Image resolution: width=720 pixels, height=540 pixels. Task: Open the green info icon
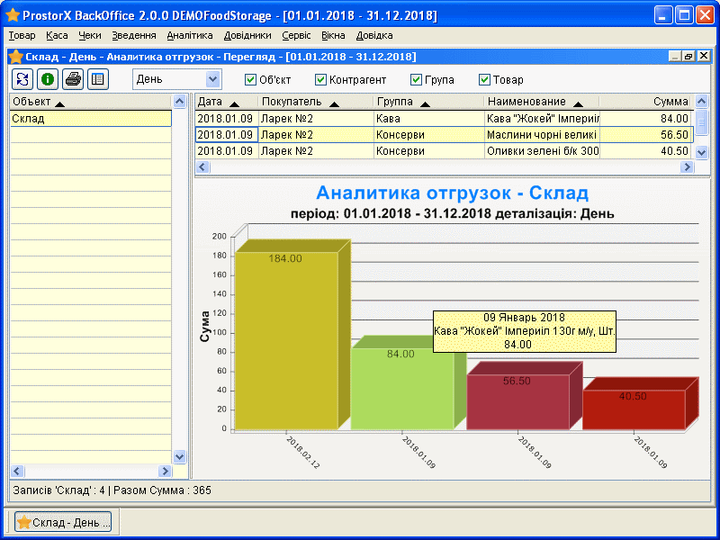tap(48, 79)
